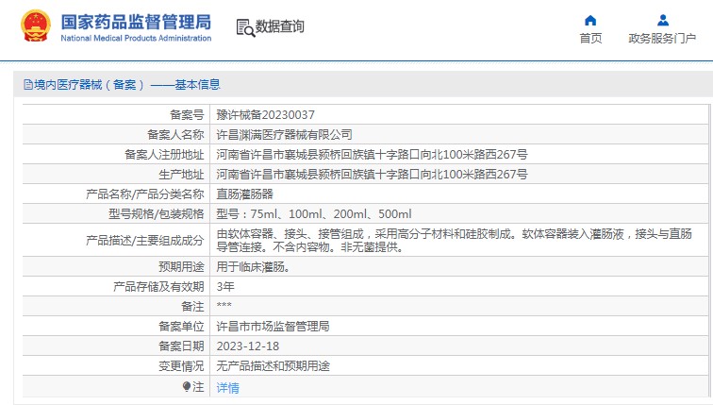
Task: Click the 产品描述/主要组成成分 label
Action: pos(145,241)
